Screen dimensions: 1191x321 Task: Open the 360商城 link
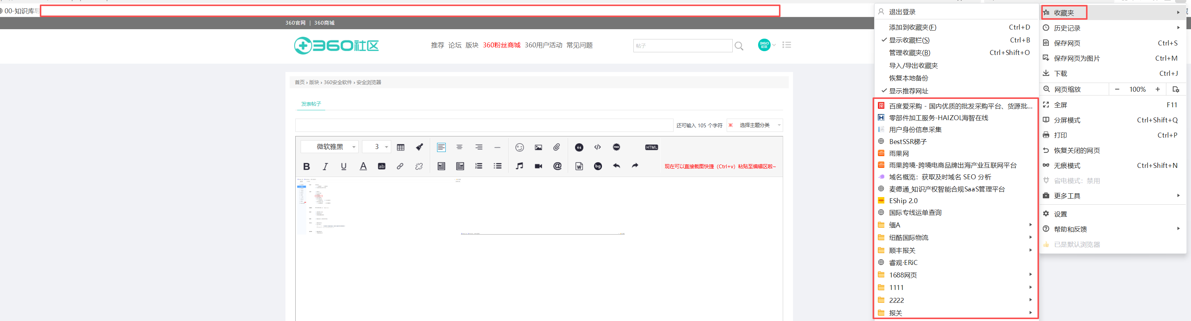coord(324,23)
